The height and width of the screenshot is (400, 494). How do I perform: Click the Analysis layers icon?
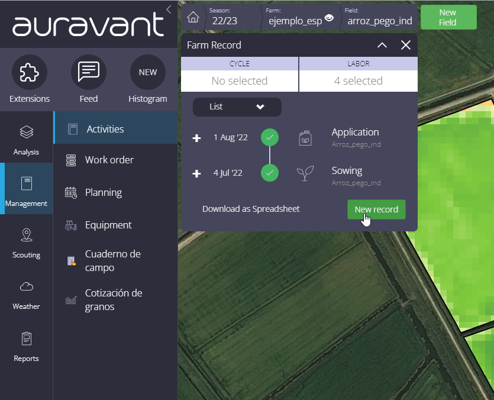(x=27, y=132)
